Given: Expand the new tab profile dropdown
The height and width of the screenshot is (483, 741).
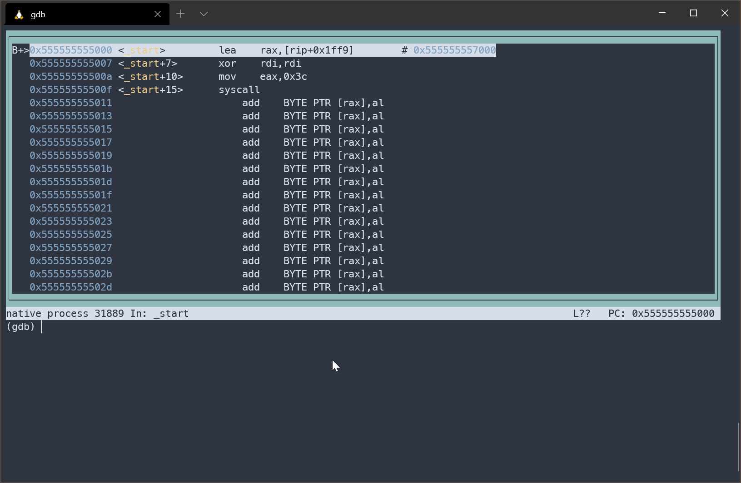Looking at the screenshot, I should (204, 14).
